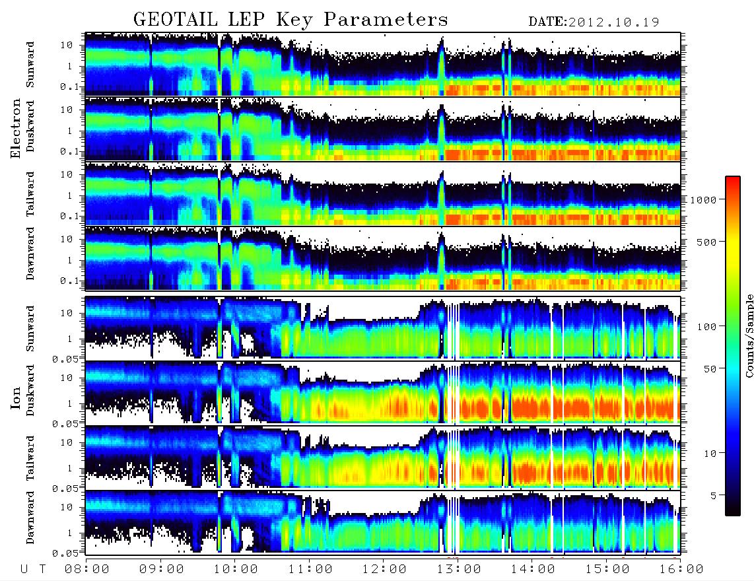Click the '0.05' tick of Ion Sunward panel
This screenshot has height=581, width=754.
tap(65, 359)
